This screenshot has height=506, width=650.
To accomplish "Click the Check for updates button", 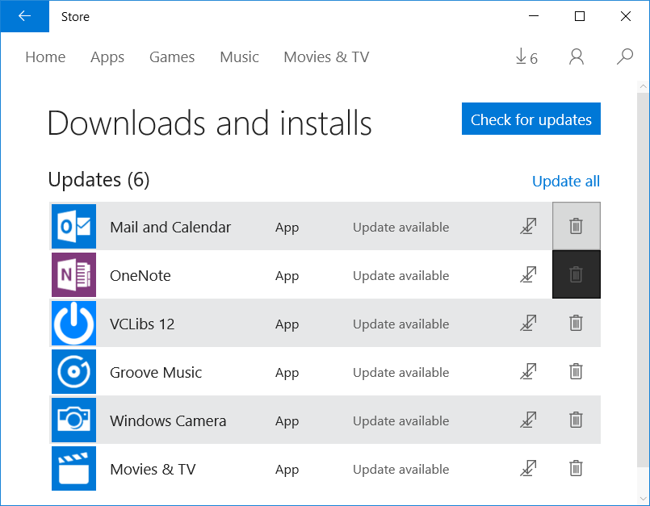I will (531, 119).
